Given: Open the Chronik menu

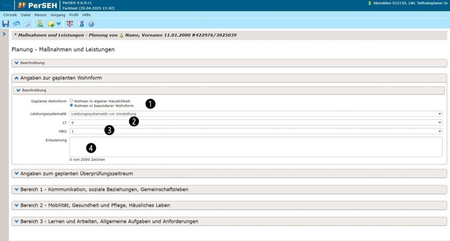Looking at the screenshot, I should coord(10,15).
